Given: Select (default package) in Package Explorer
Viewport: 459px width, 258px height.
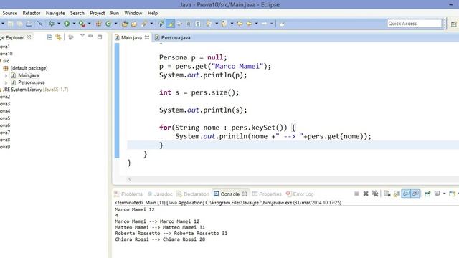Looking at the screenshot, I should 25,68.
